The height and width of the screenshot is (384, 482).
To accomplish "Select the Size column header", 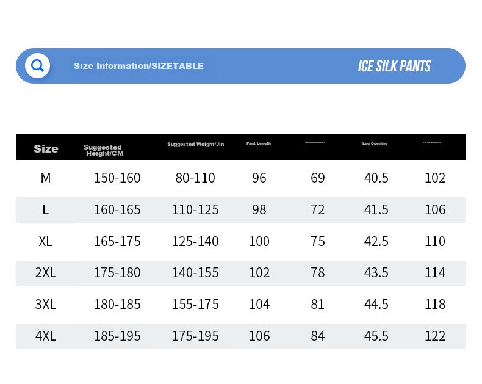I will 46,148.
